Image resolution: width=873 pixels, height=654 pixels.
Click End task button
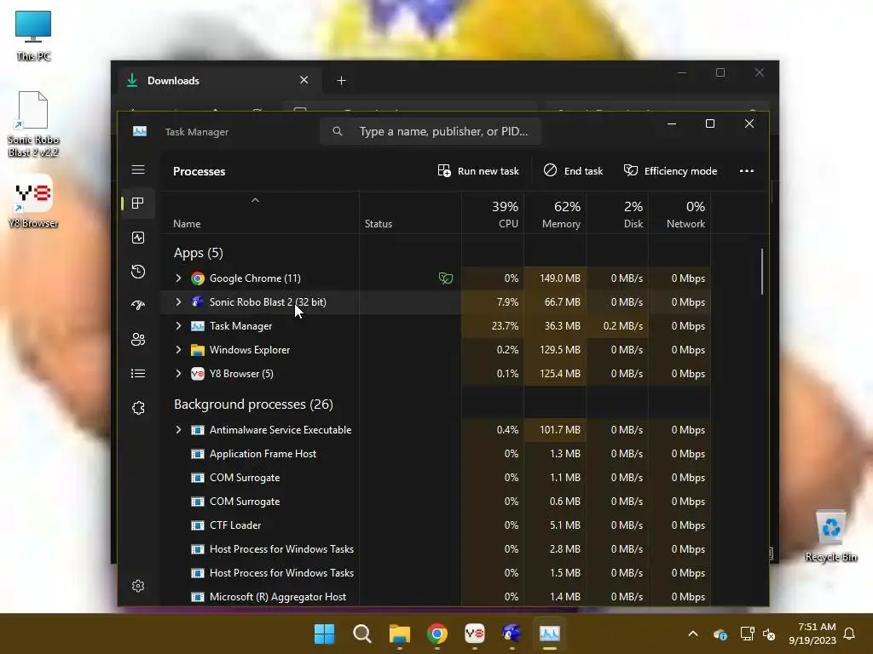click(x=573, y=170)
